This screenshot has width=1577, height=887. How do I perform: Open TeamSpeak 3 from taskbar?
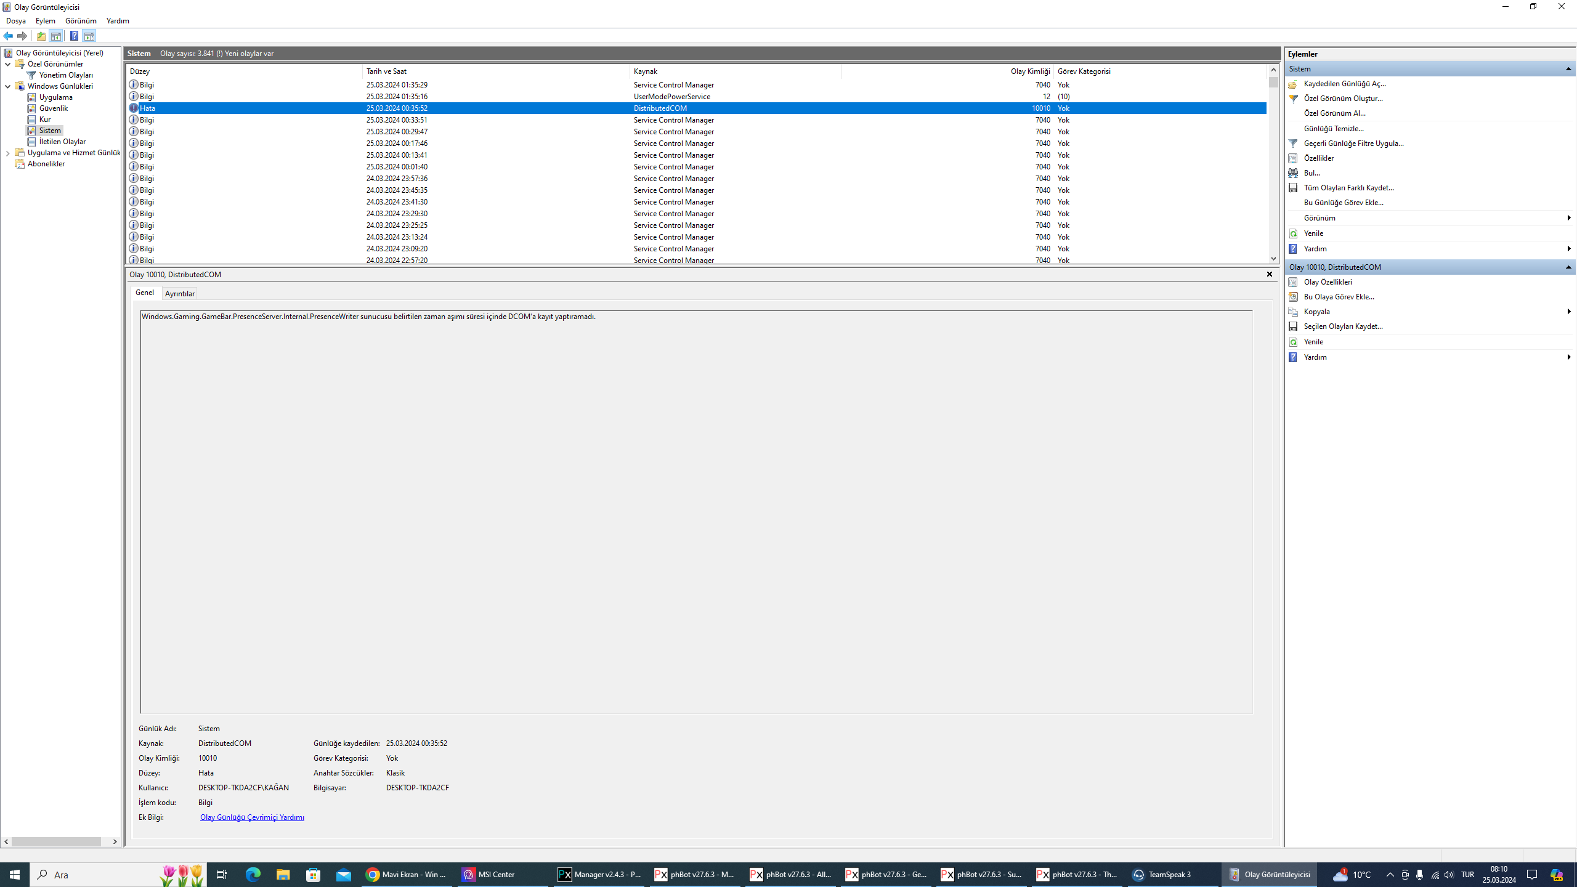pyautogui.click(x=1173, y=875)
